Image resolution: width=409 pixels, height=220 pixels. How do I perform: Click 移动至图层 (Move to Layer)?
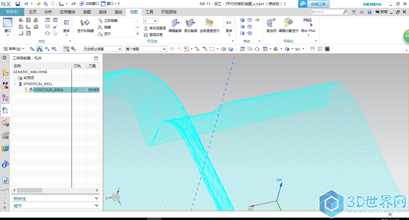154,28
